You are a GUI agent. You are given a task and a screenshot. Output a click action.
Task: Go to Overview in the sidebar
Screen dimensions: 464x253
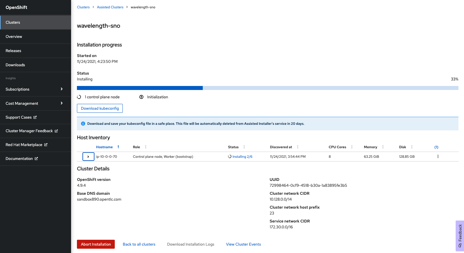click(x=36, y=36)
